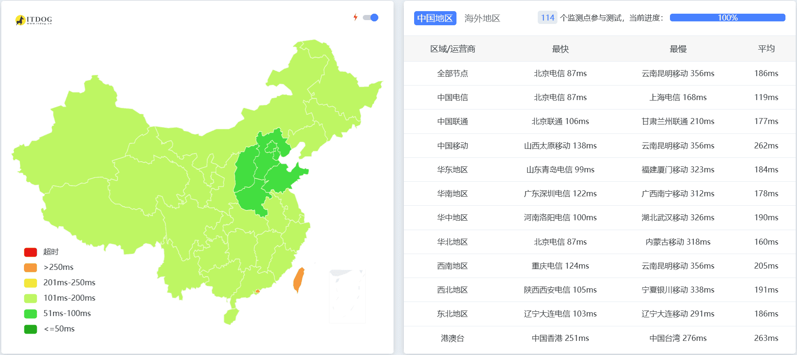
Task: Click the 101ms-200ms legend swatch
Action: 30,298
